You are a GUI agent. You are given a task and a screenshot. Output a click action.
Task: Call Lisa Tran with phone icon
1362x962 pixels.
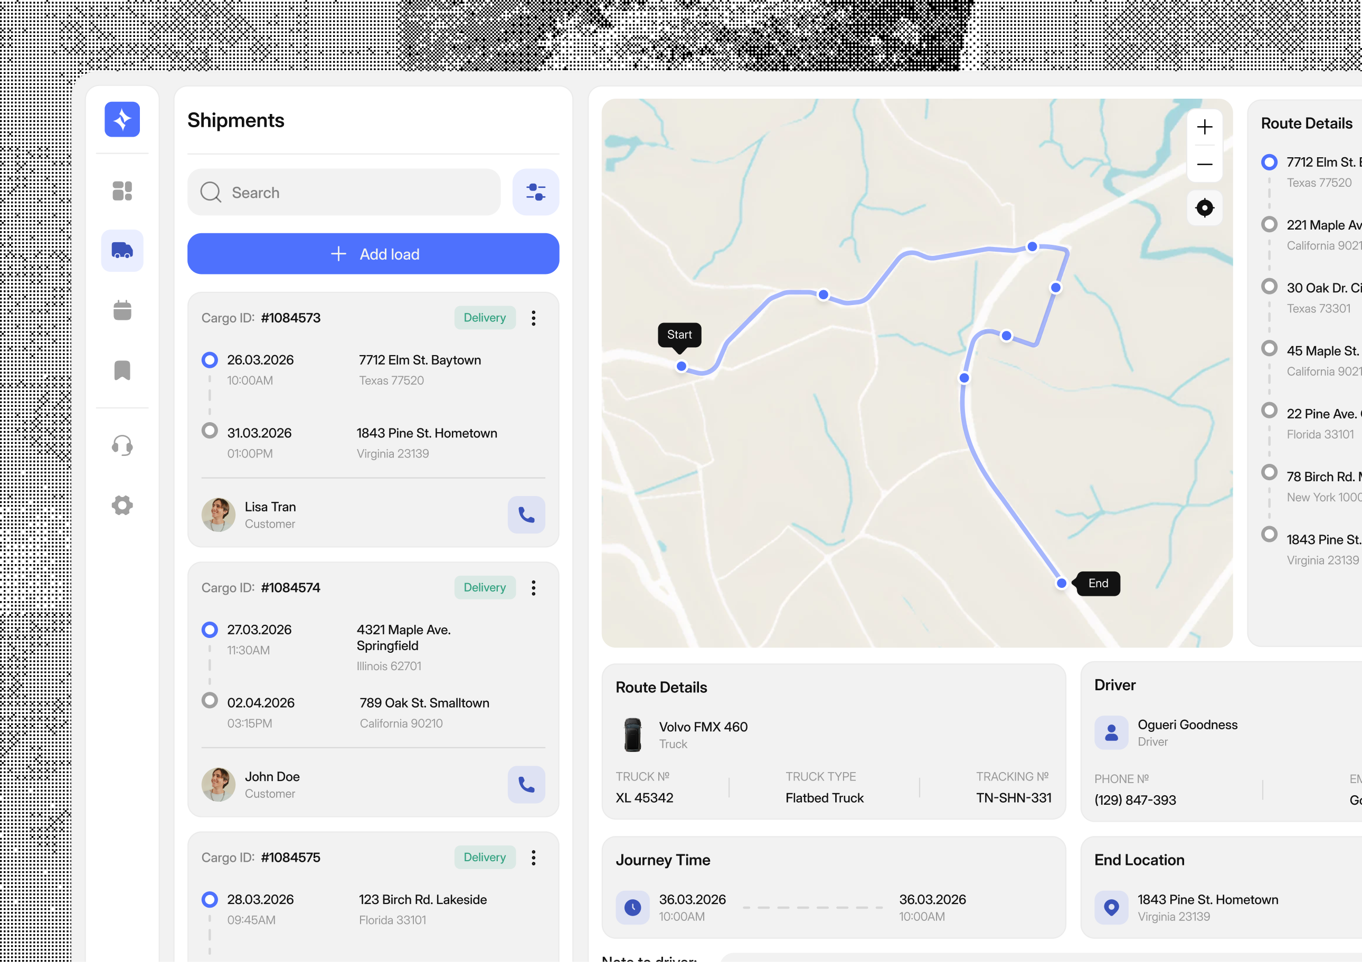pos(526,515)
